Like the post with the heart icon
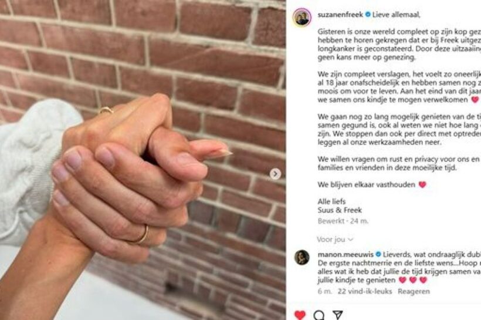The width and height of the screenshot is (481, 320). pyautogui.click(x=300, y=315)
